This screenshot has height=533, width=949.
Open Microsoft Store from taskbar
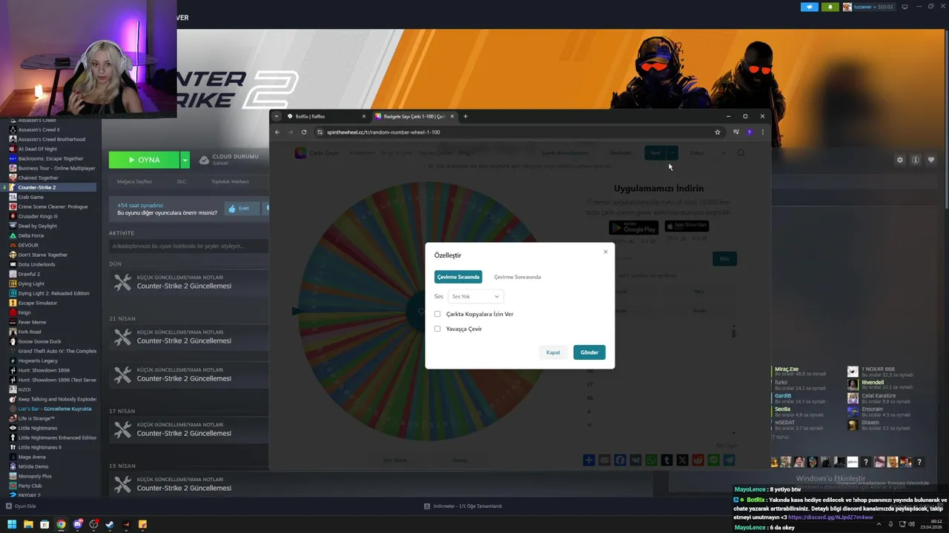[44, 524]
